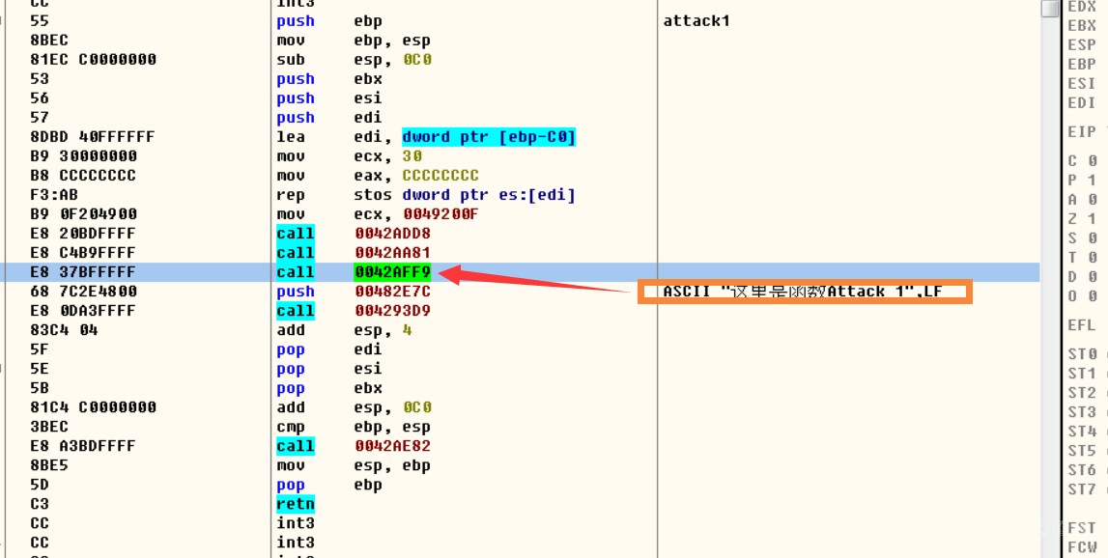This screenshot has width=1108, height=558.
Task: Click hex bytes 'E8 37BFFFFF' in selected row
Action: (x=83, y=272)
